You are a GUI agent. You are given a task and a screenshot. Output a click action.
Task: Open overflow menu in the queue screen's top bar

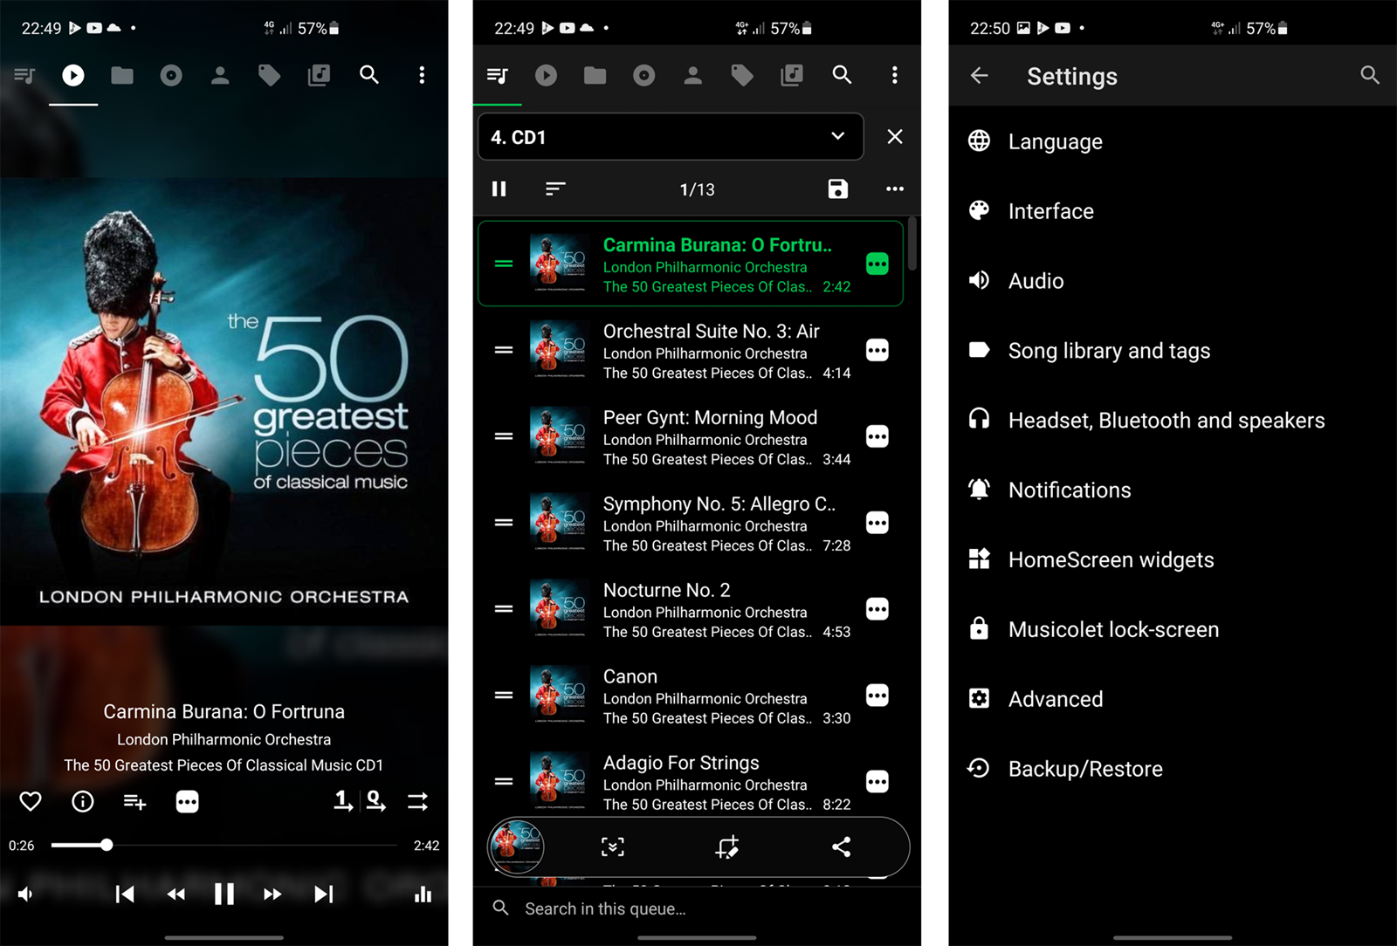point(894,75)
